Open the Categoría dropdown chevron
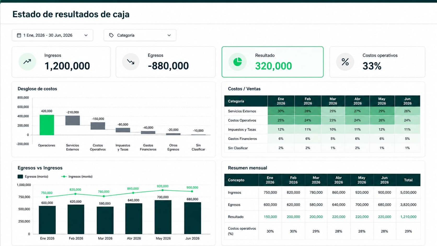The width and height of the screenshot is (437, 246). (x=169, y=35)
